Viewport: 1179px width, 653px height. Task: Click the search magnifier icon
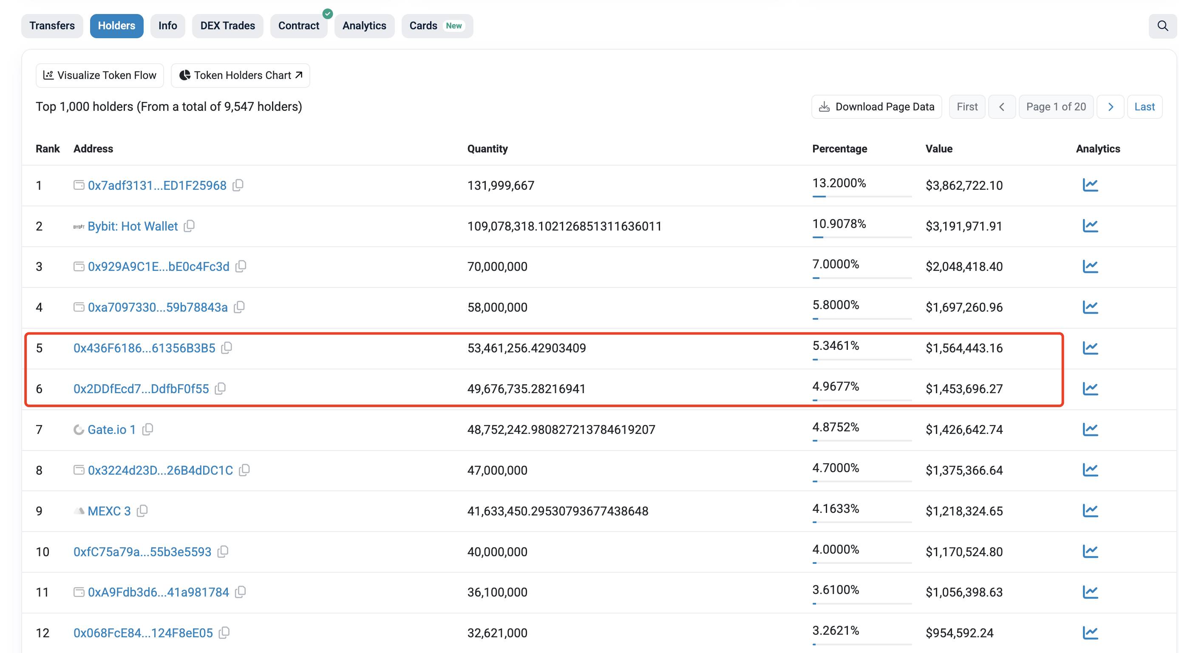click(x=1162, y=26)
